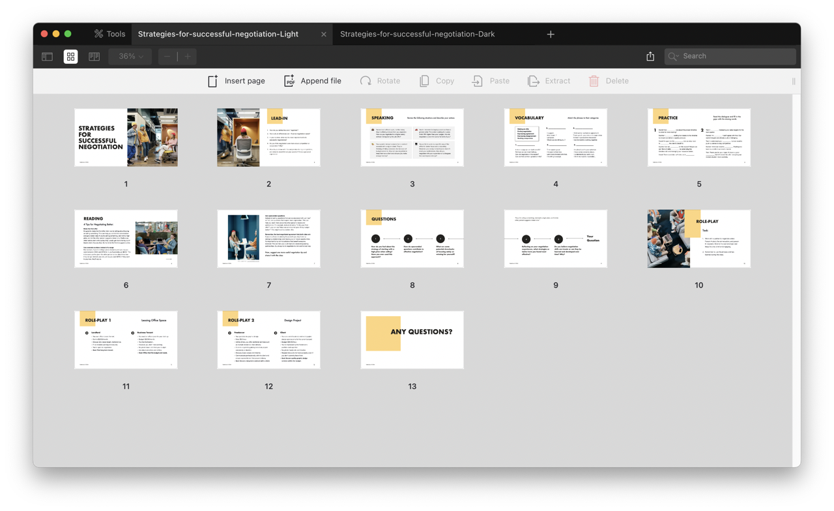Toggle the two-page reading view
Screen dimensions: 834x511
(x=94, y=56)
